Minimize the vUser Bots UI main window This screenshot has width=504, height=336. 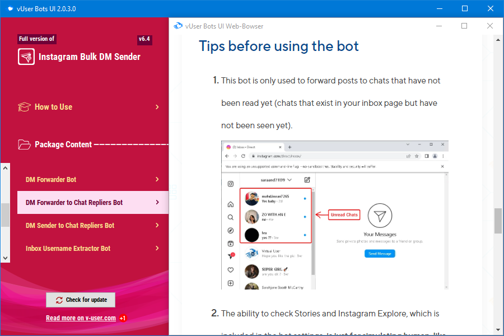[x=440, y=9]
